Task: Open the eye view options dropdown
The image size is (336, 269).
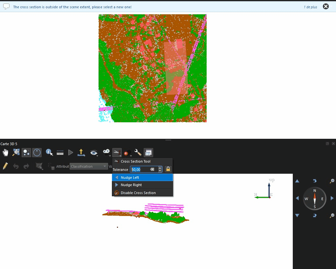Action: pos(94,153)
